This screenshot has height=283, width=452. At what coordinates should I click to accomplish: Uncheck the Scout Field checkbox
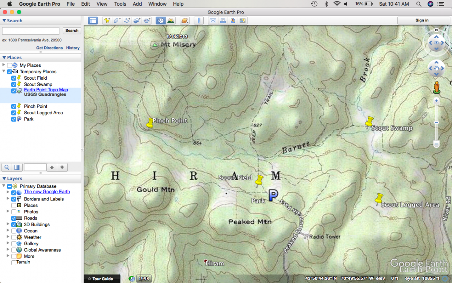pos(14,78)
